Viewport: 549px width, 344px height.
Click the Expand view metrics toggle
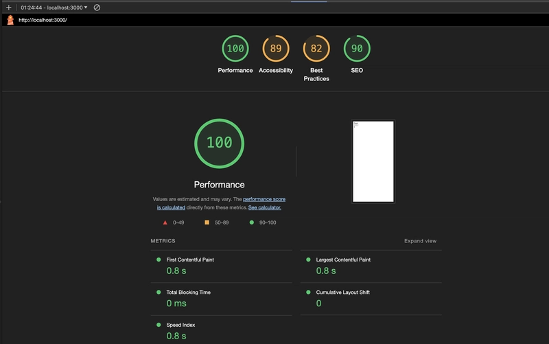tap(420, 241)
